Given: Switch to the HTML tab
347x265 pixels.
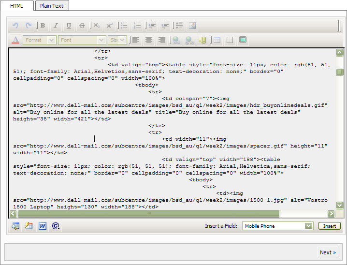Looking at the screenshot, I should tap(16, 6).
